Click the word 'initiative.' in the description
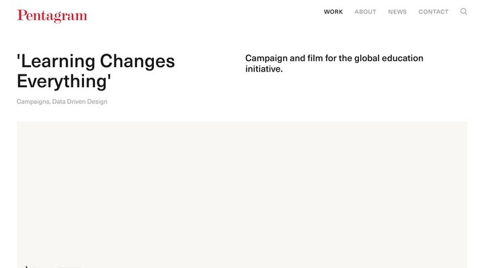The height and width of the screenshot is (268, 484). [264, 69]
